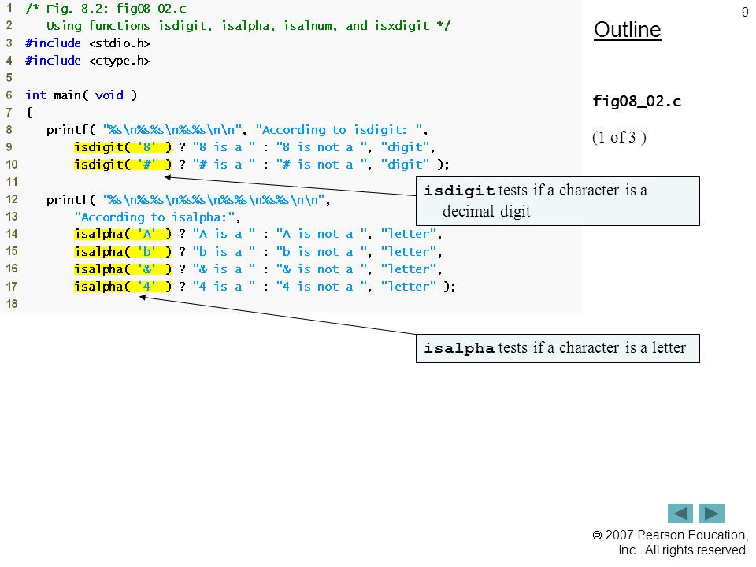Click the Outline heading
756x567 pixels.
628,30
